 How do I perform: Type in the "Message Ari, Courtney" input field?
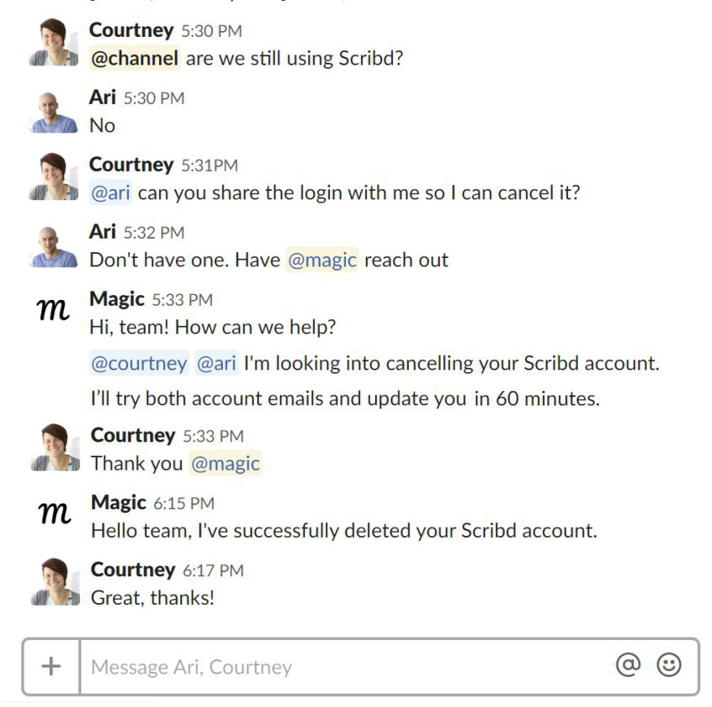click(x=343, y=667)
